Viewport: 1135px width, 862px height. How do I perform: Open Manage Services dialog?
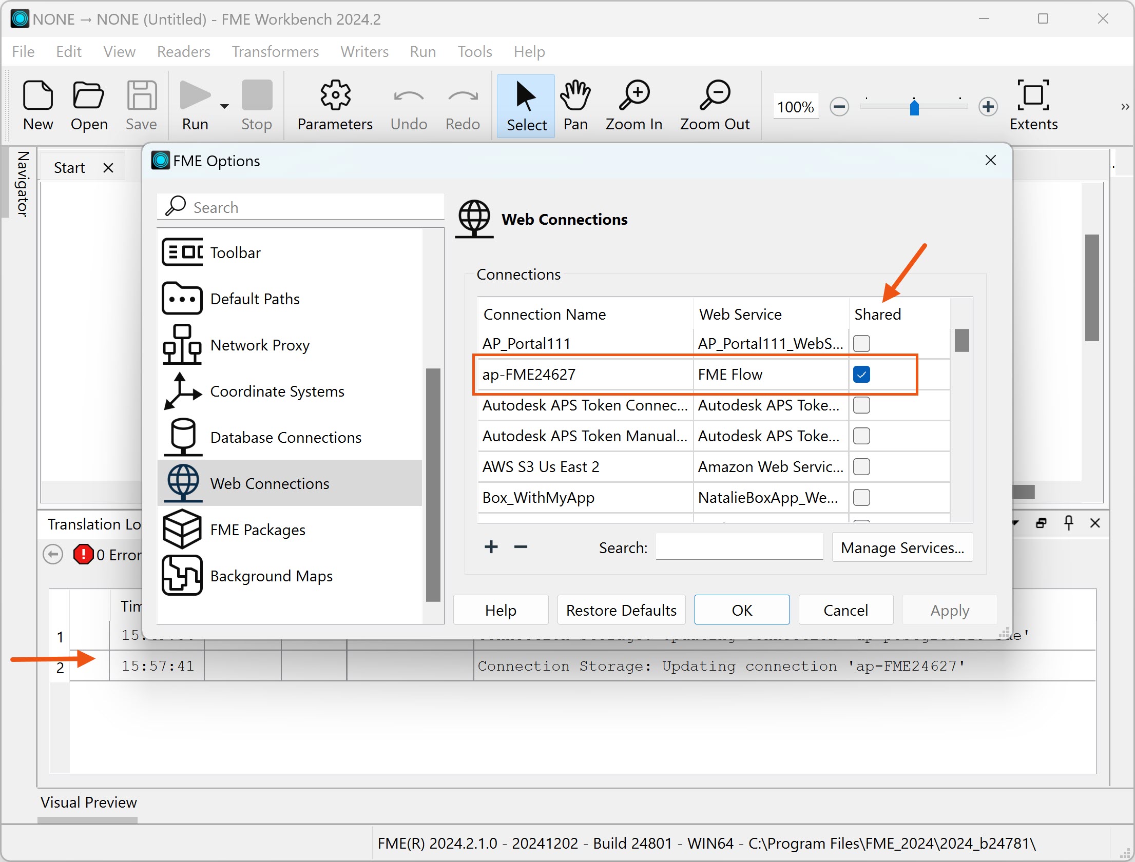[902, 547]
